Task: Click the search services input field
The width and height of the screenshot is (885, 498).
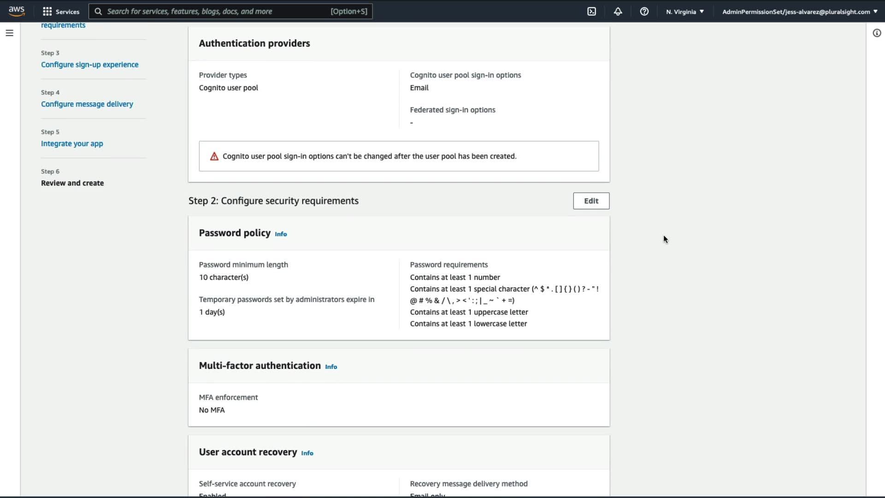Action: (x=217, y=12)
